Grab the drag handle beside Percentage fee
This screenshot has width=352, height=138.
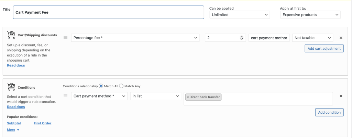[x=65, y=38]
